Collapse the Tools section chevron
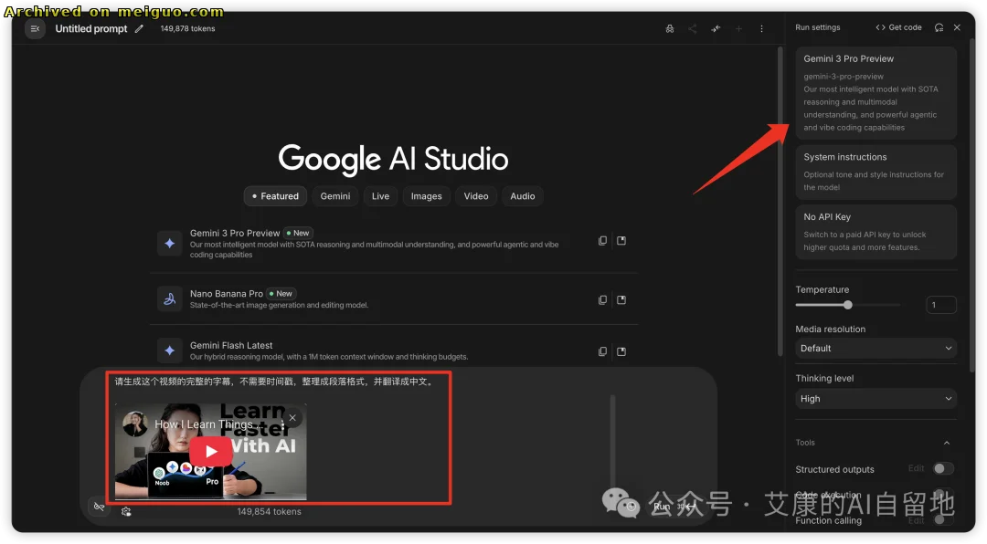 pyautogui.click(x=947, y=443)
